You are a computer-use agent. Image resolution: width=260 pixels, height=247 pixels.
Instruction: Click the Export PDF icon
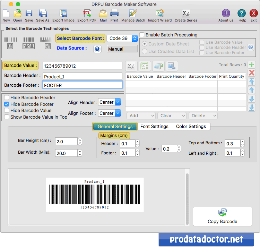[87, 14]
